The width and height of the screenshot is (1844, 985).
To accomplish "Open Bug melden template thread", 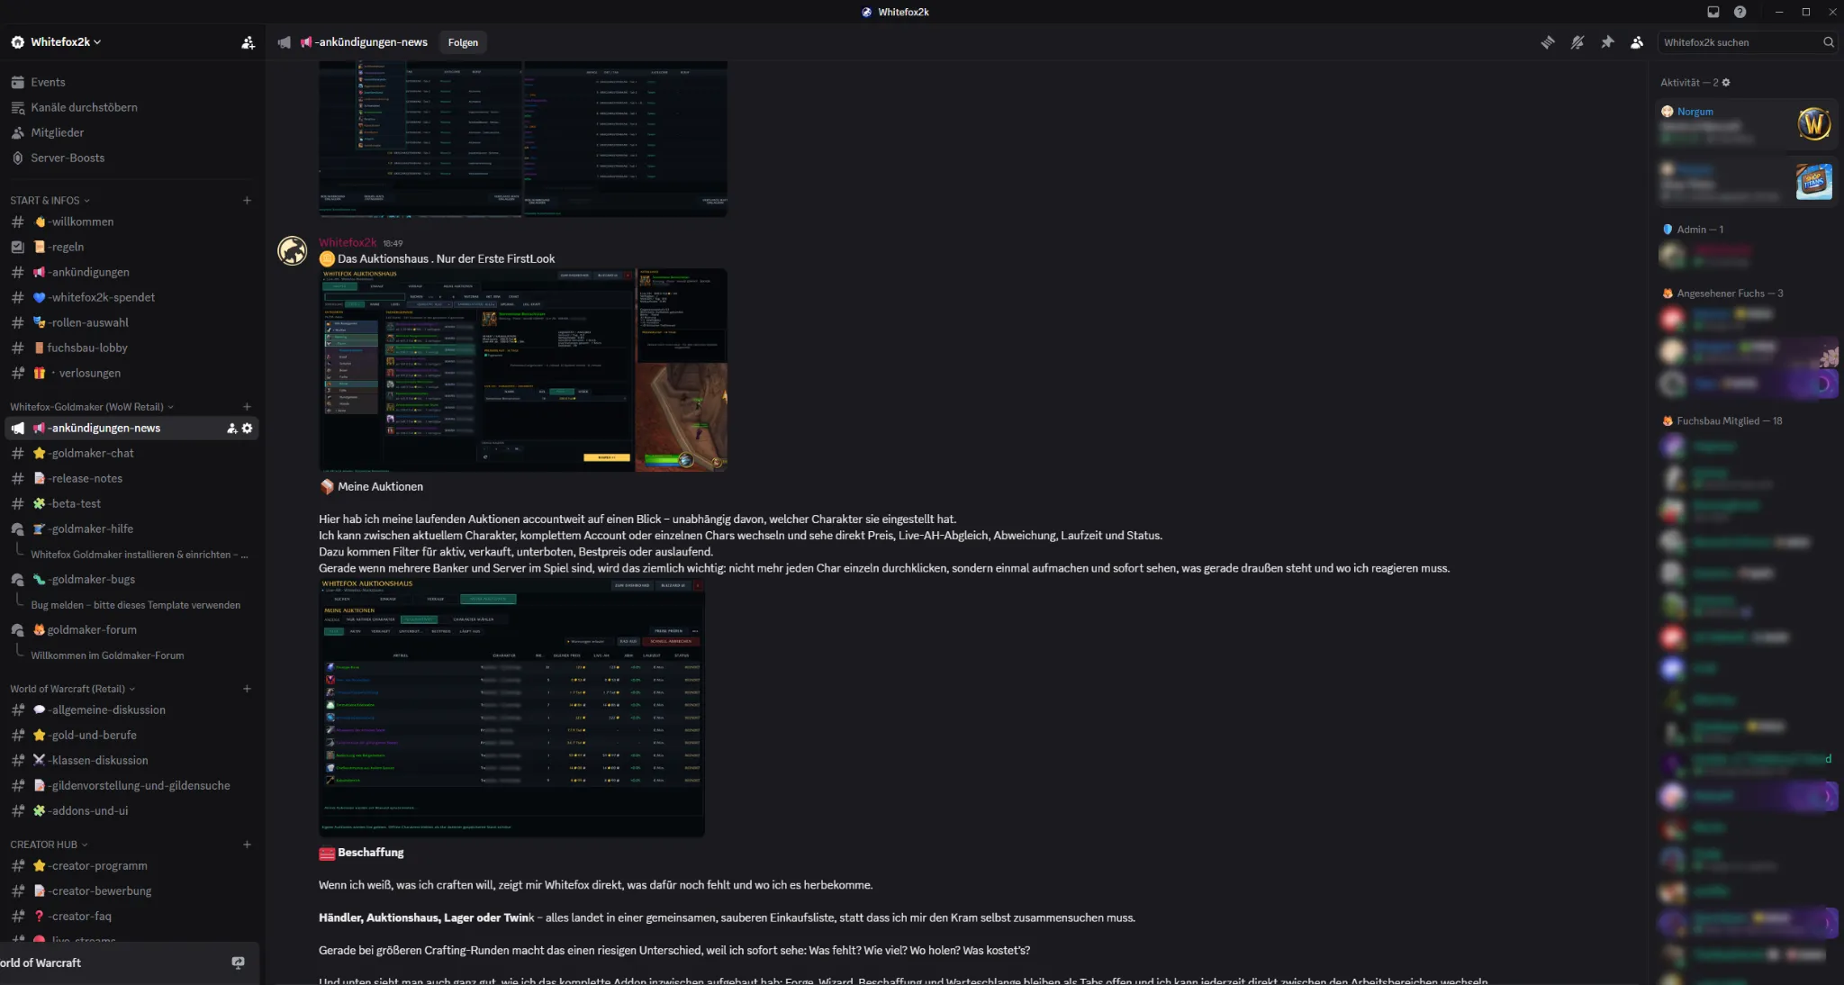I will coord(136,605).
